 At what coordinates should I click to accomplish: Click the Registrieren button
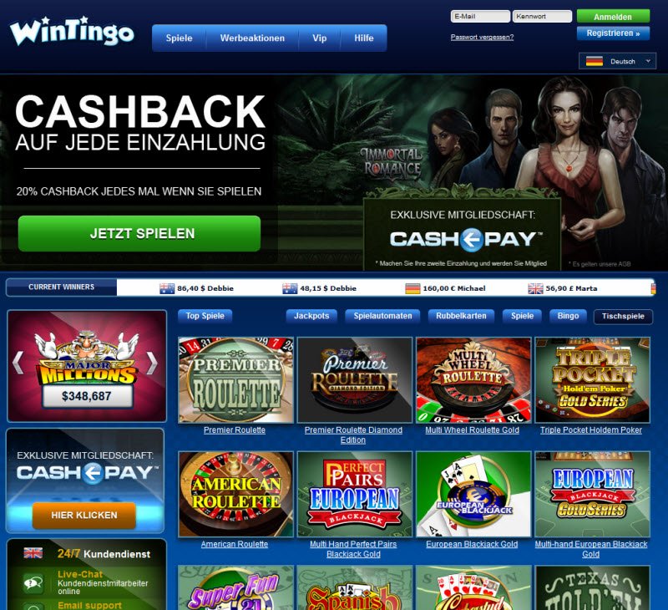(613, 33)
